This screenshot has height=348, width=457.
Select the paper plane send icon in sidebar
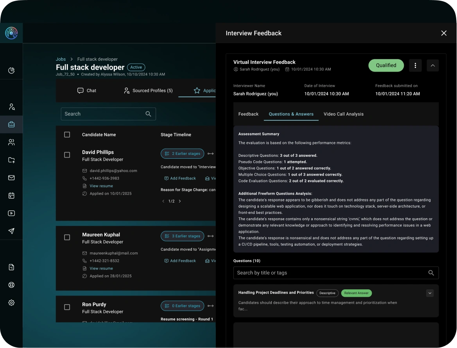[x=11, y=231]
